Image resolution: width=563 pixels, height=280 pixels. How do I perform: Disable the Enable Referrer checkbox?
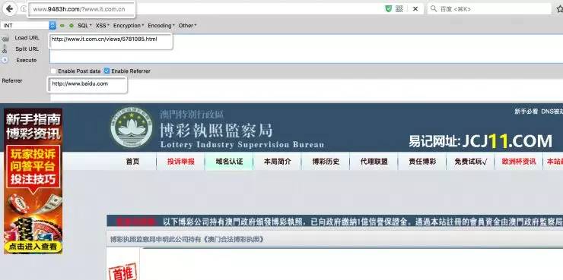pos(107,71)
